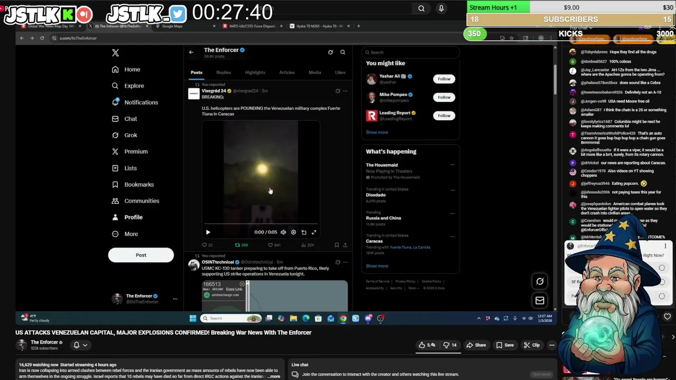Click the Grok icon in profile header
This screenshot has height=380, width=676.
point(331,52)
